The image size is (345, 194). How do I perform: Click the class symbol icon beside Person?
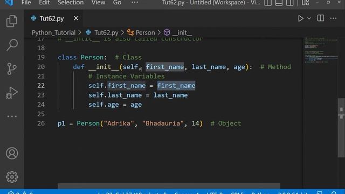pos(130,32)
